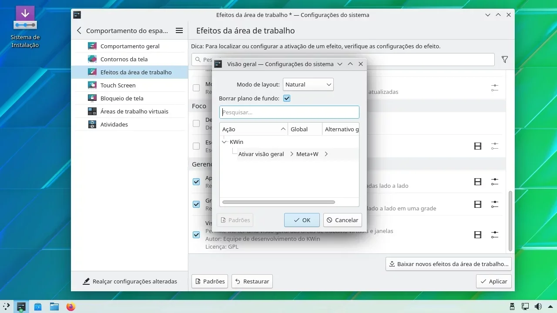Open the configure icon in the row ending 'adas lado a lado'
Screen dimensions: 557x313
494,182
